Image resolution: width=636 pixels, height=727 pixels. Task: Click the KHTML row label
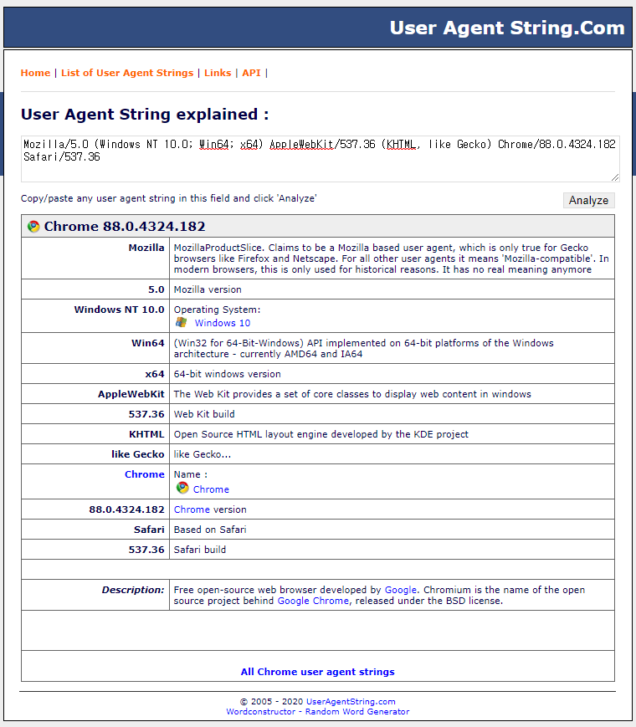click(146, 434)
